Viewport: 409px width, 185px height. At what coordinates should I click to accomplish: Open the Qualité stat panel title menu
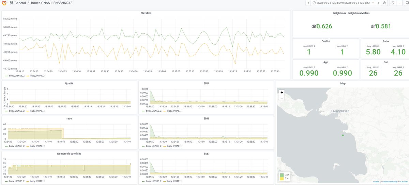point(325,41)
